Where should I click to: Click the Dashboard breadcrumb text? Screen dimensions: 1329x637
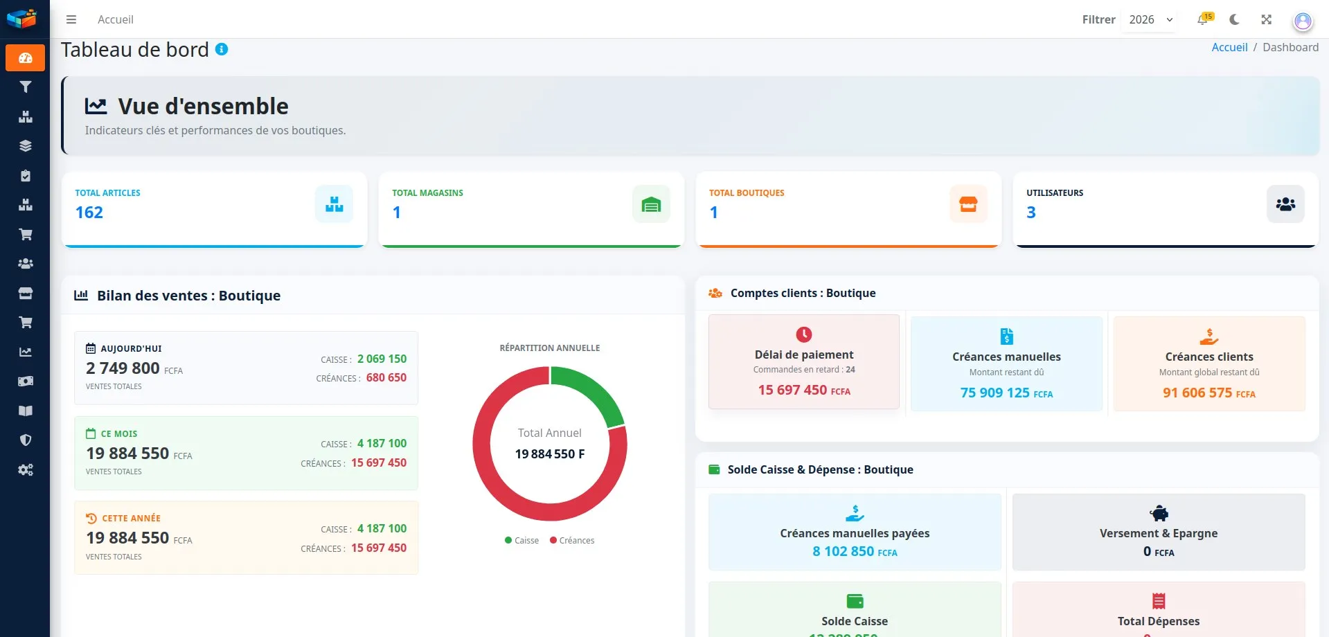pyautogui.click(x=1290, y=47)
